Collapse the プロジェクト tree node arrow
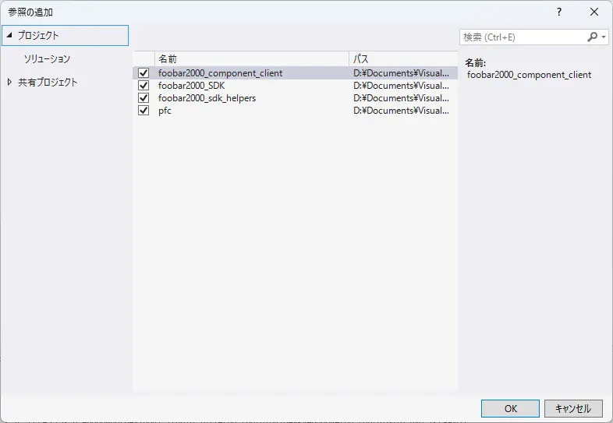 click(9, 35)
